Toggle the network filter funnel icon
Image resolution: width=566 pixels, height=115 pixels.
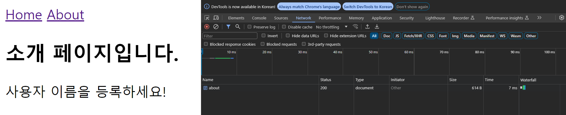228,27
